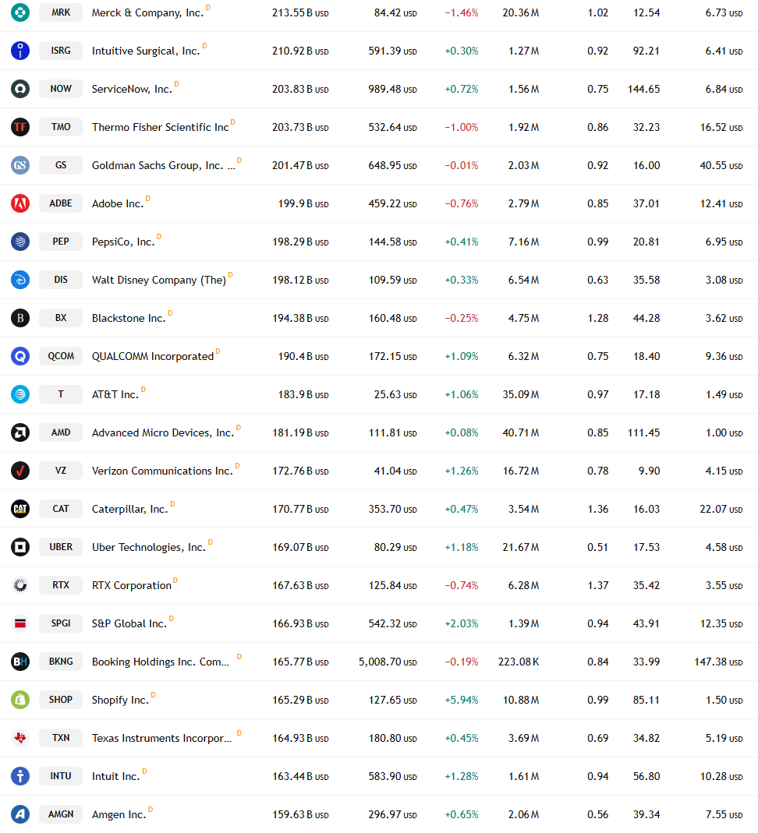This screenshot has height=833, width=758.
Task: Click the Caterpillar logo icon
Action: pos(20,509)
